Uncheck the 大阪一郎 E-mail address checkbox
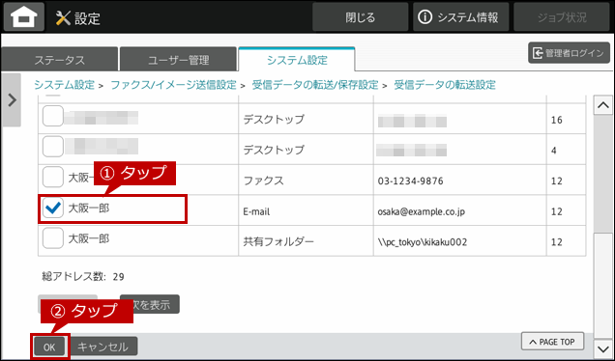 pyautogui.click(x=53, y=208)
